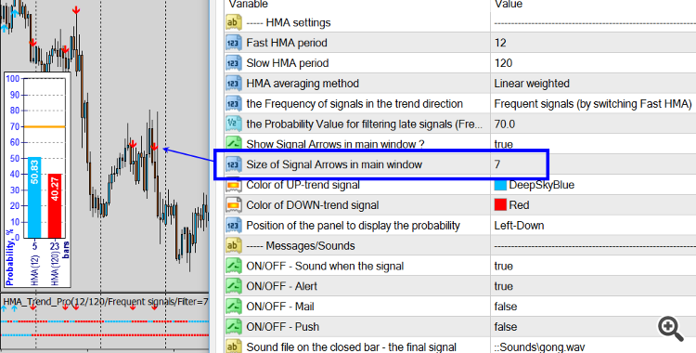
Task: Toggle the ON/OFF - Alert true value
Action: (x=503, y=286)
